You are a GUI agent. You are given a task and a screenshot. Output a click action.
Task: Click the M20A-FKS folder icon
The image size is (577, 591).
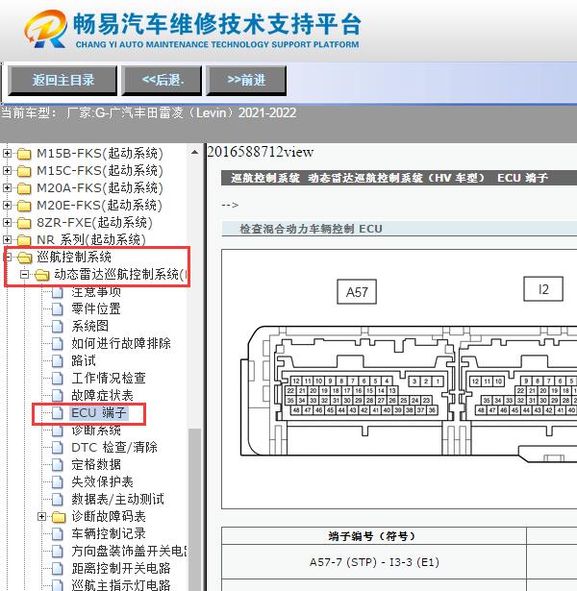point(24,188)
